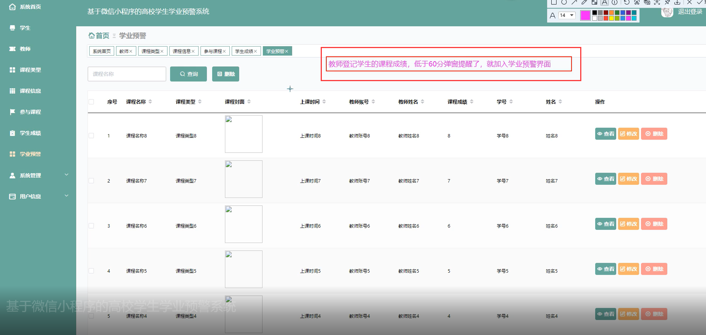The height and width of the screenshot is (335, 706).
Task: Switch to the 系统首页 tab
Action: pyautogui.click(x=102, y=51)
